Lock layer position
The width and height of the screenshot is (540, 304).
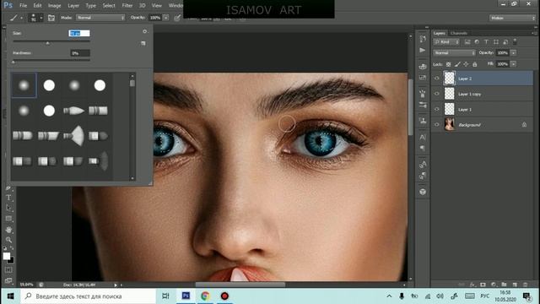coord(466,64)
